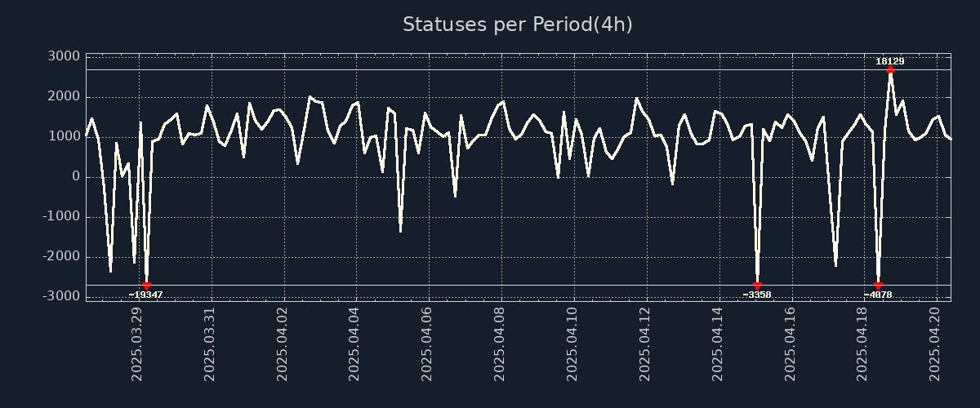Click the chart title Statuses per Period(4h)
The image size is (980, 408).
click(x=517, y=24)
